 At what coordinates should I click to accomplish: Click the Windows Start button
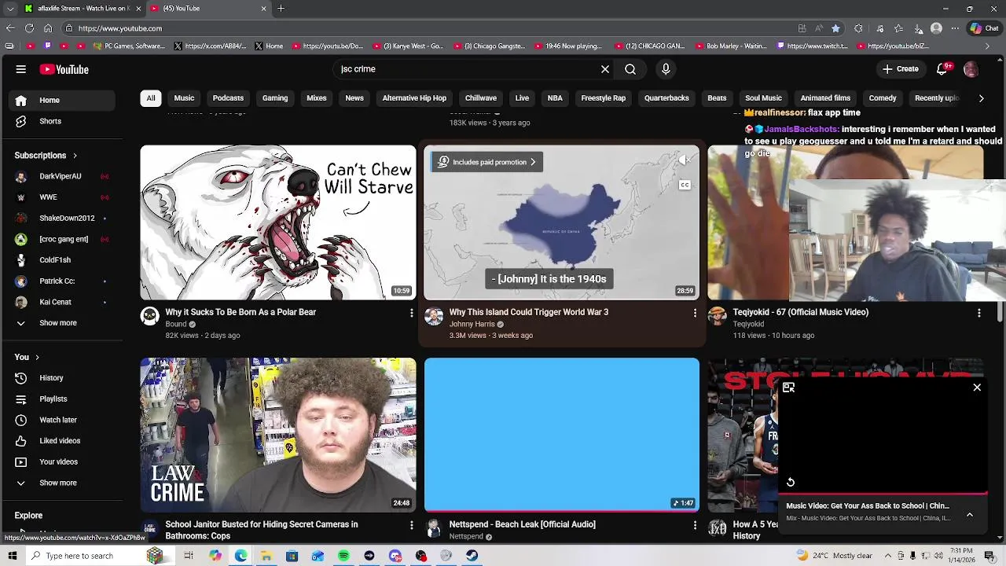pos(12,556)
